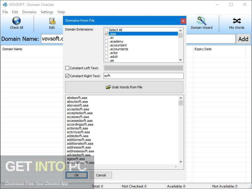Screen dimensions: 252x189
Task: Click the Constant Right Text input field
Action: point(144,76)
